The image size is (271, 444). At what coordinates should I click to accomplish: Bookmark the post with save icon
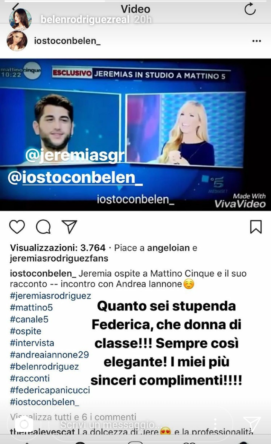(256, 227)
